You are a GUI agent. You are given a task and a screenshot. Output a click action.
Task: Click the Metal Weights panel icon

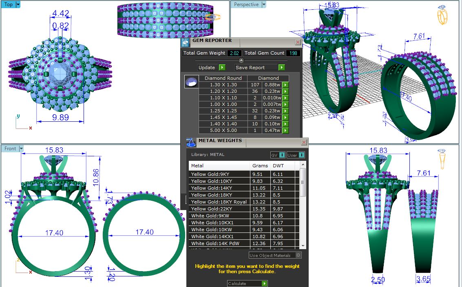(x=191, y=142)
